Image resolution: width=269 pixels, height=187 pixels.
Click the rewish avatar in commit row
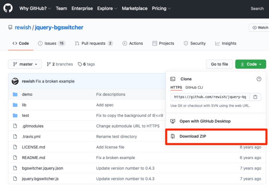pos(15,81)
